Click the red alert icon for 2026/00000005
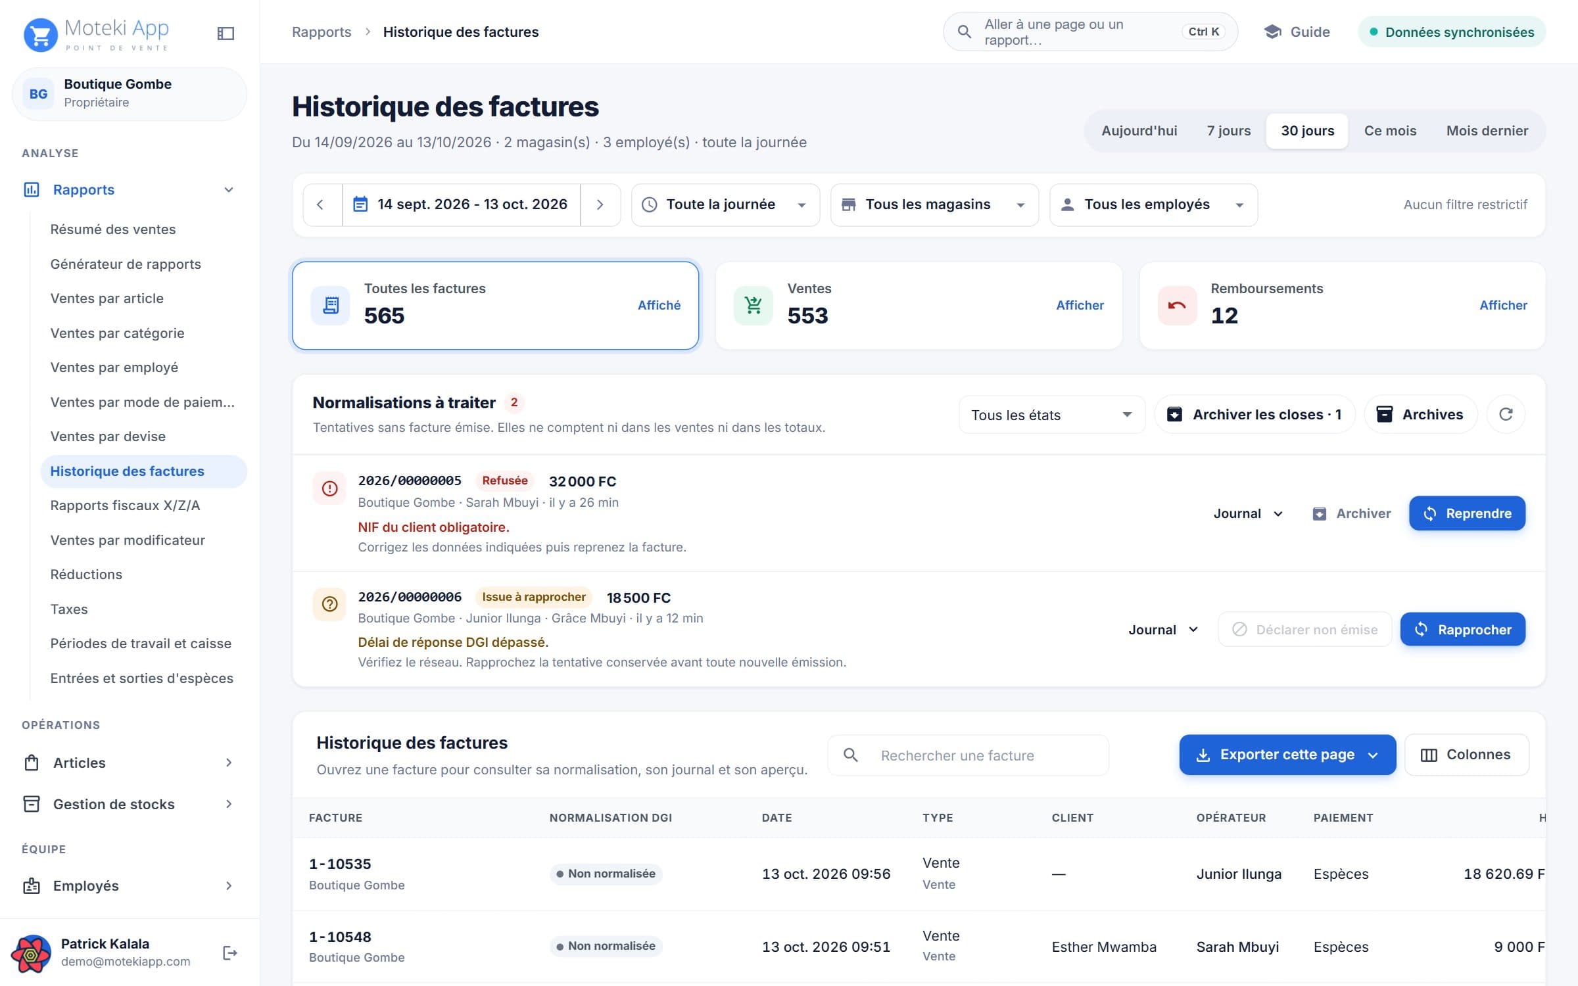Screen dimensions: 1578x986 (x=329, y=488)
